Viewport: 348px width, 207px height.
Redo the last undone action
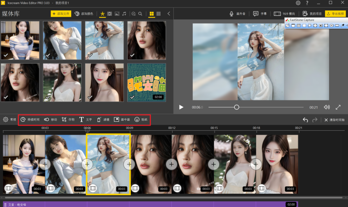coord(315,120)
